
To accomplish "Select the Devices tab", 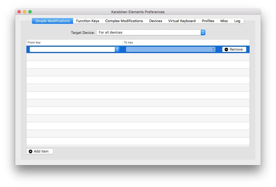I will 156,21.
